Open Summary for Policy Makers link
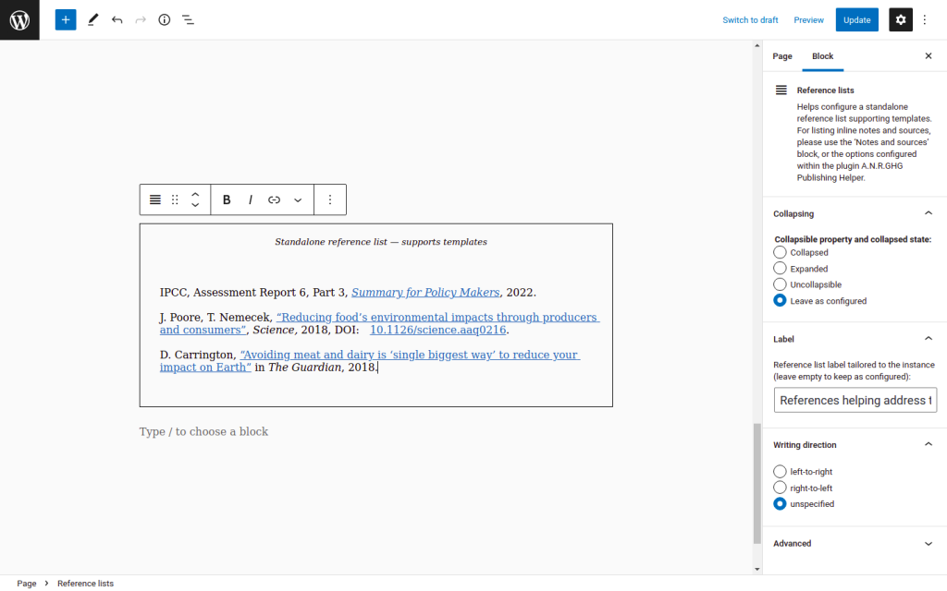Viewport: 947px width, 591px height. (425, 293)
